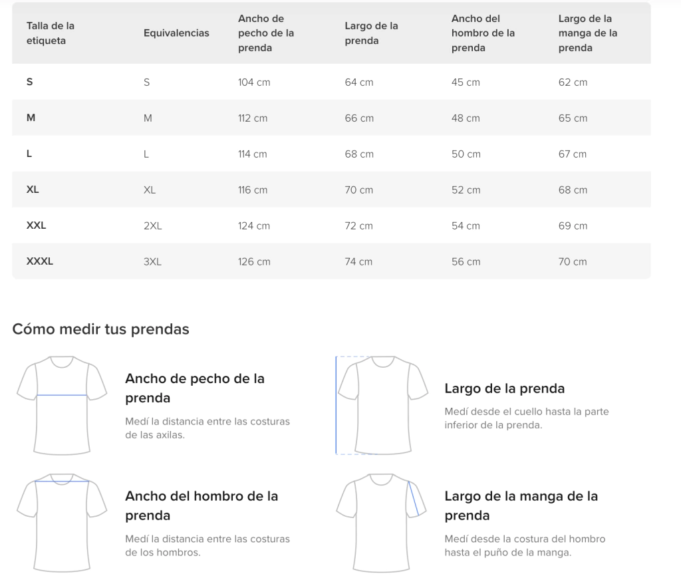The width and height of the screenshot is (681, 584).
Task: Select "Ancho del hombro de la prenda" table header
Action: [483, 33]
